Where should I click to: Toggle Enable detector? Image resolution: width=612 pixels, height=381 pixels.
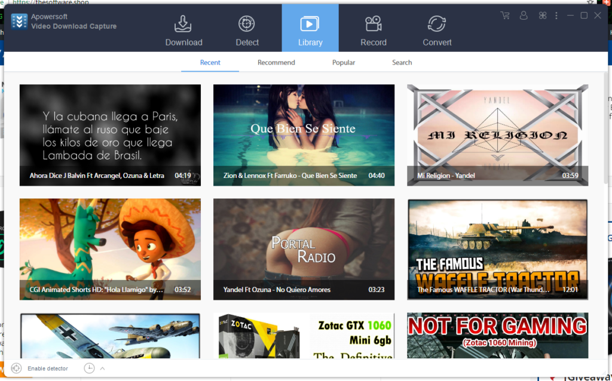click(x=48, y=368)
